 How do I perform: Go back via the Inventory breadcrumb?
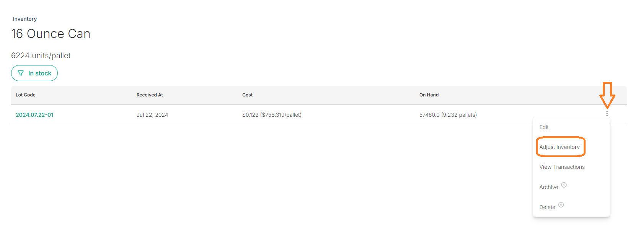(25, 19)
